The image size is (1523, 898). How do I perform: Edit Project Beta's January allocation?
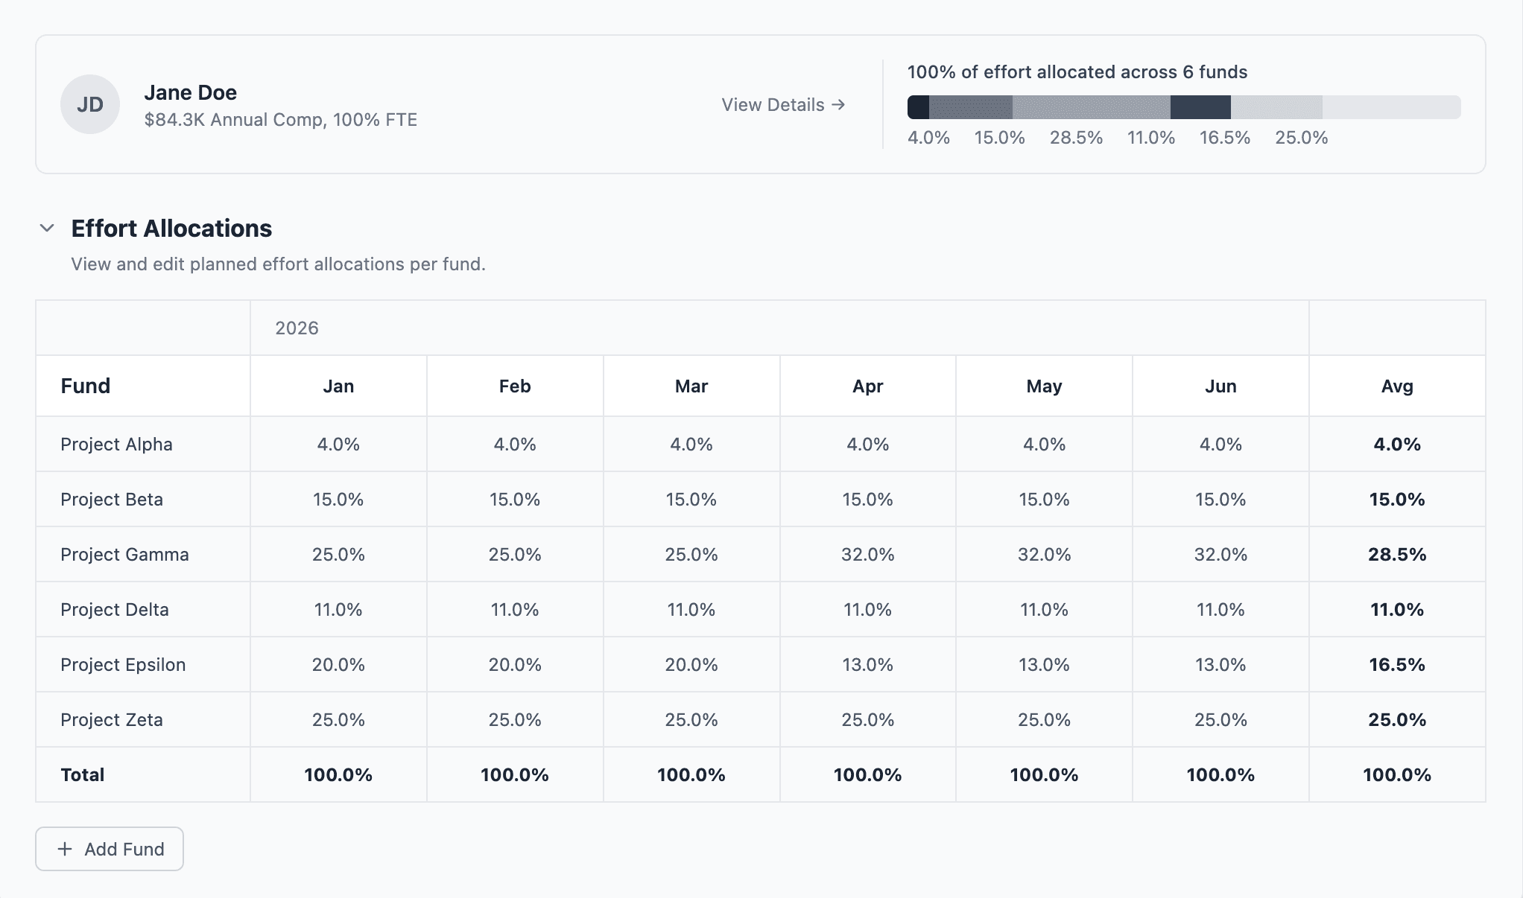tap(338, 499)
